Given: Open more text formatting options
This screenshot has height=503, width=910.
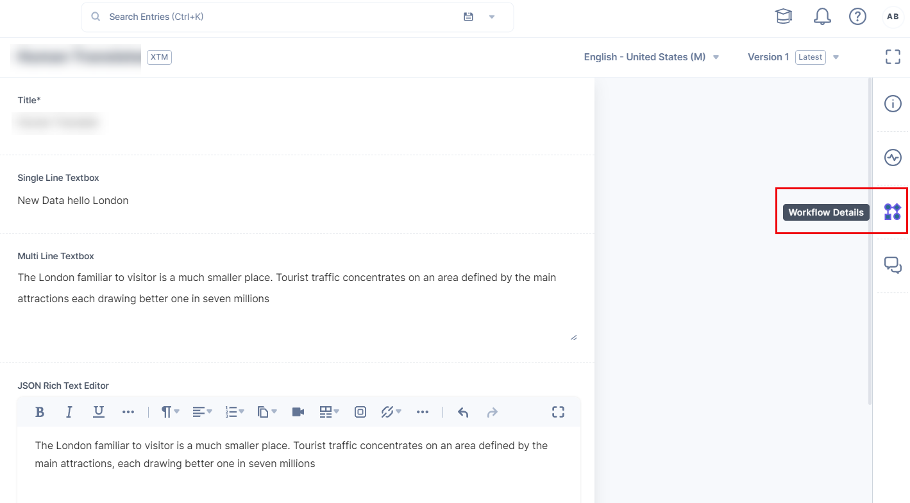Looking at the screenshot, I should coord(128,412).
